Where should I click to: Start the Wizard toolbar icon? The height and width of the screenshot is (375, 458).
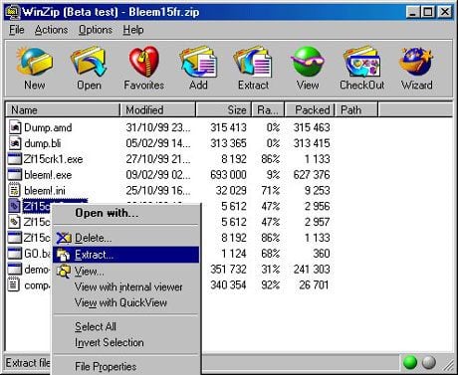pyautogui.click(x=417, y=68)
